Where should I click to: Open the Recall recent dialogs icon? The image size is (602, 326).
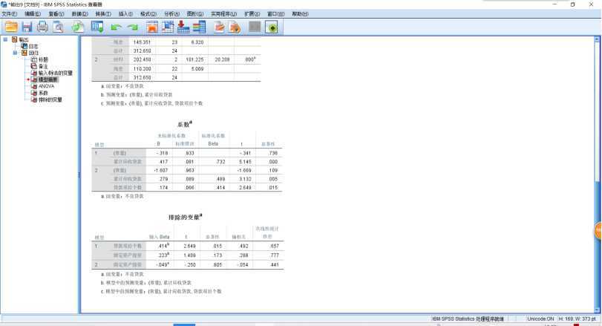[97, 27]
